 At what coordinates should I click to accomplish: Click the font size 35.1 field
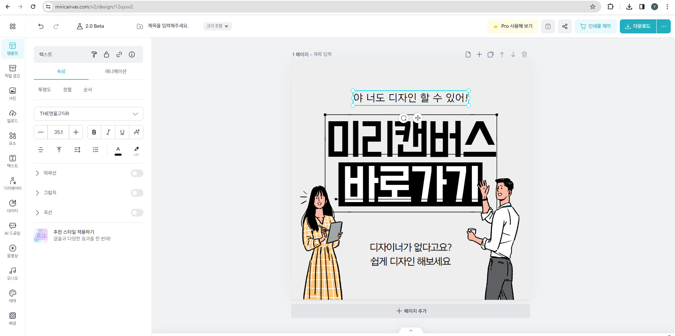tap(58, 132)
